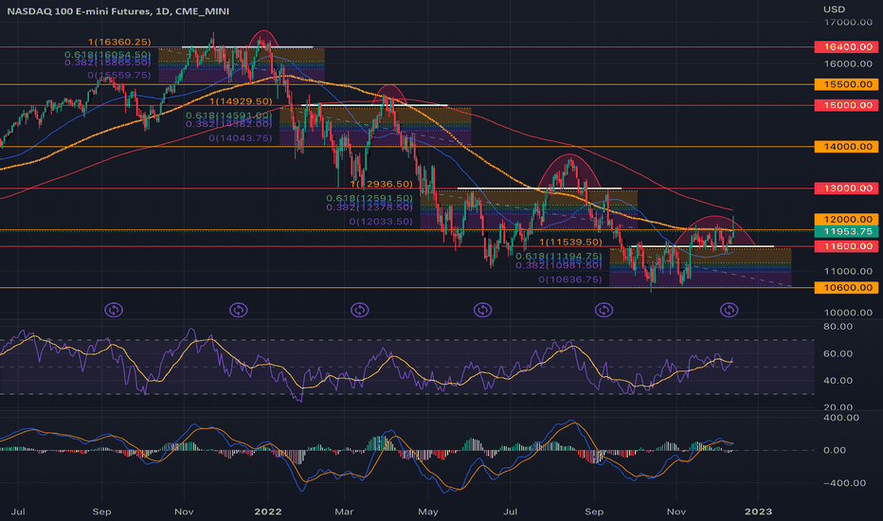Select the 15000.00 red price level label

click(x=846, y=105)
